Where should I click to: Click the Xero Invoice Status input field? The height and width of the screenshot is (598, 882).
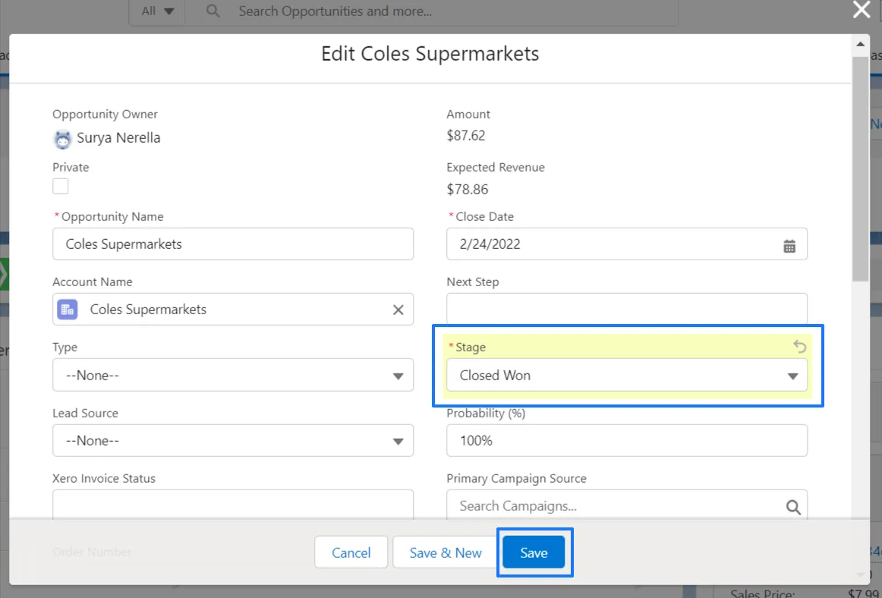tap(233, 505)
